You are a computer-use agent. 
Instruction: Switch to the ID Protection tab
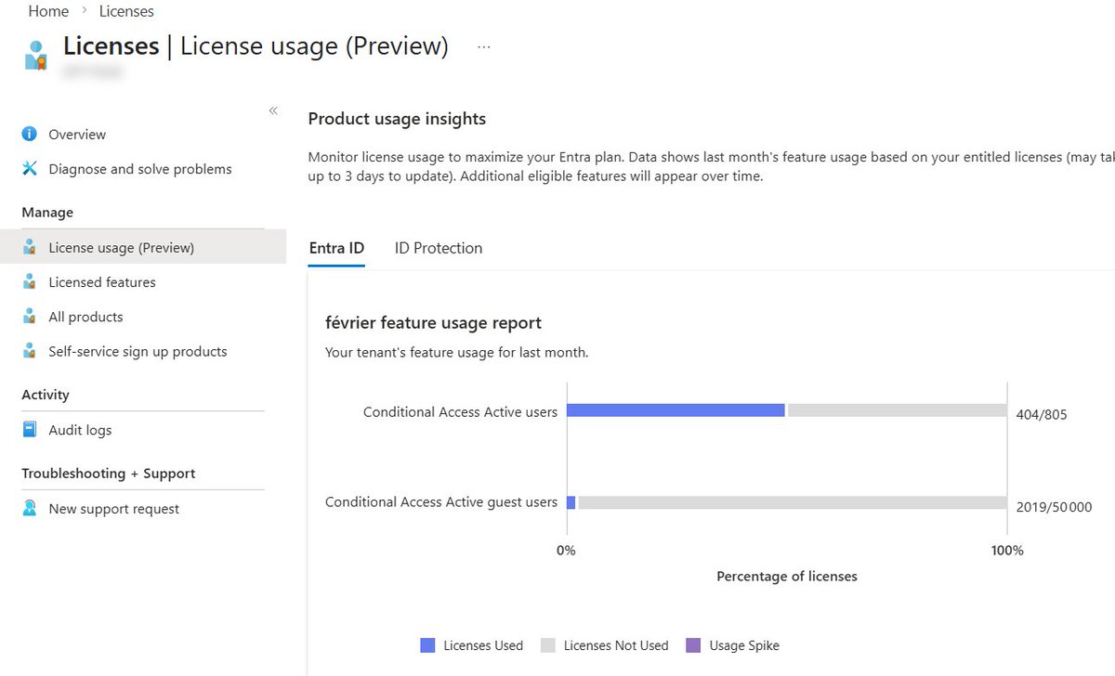pyautogui.click(x=439, y=248)
